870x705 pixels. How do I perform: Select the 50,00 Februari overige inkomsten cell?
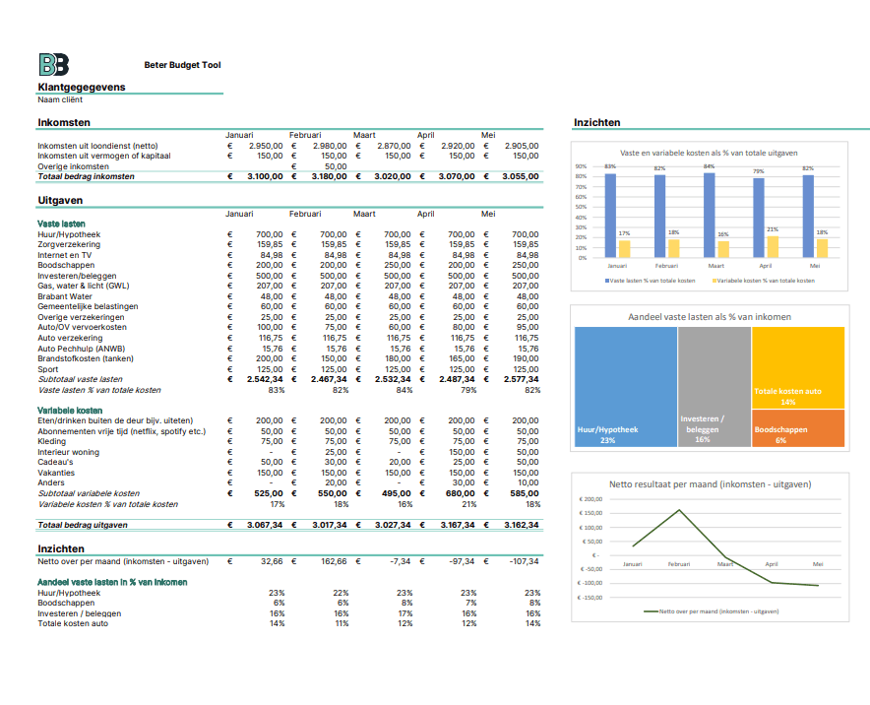336,166
